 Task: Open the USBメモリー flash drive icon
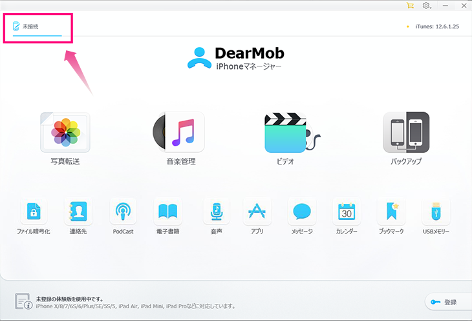tap(436, 211)
